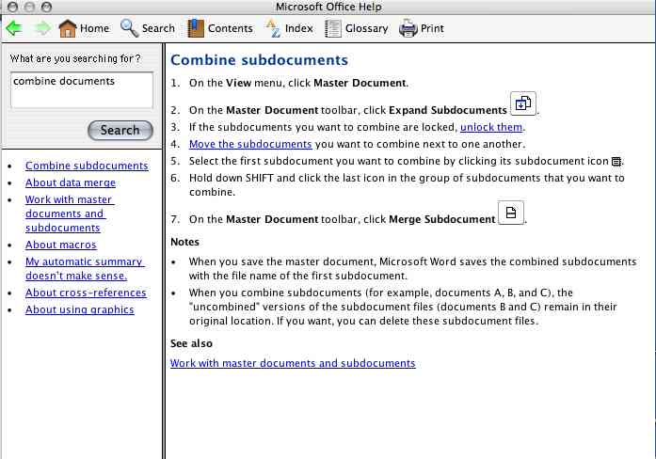The width and height of the screenshot is (656, 459).
Task: Open the About macros link
Action: (x=60, y=245)
